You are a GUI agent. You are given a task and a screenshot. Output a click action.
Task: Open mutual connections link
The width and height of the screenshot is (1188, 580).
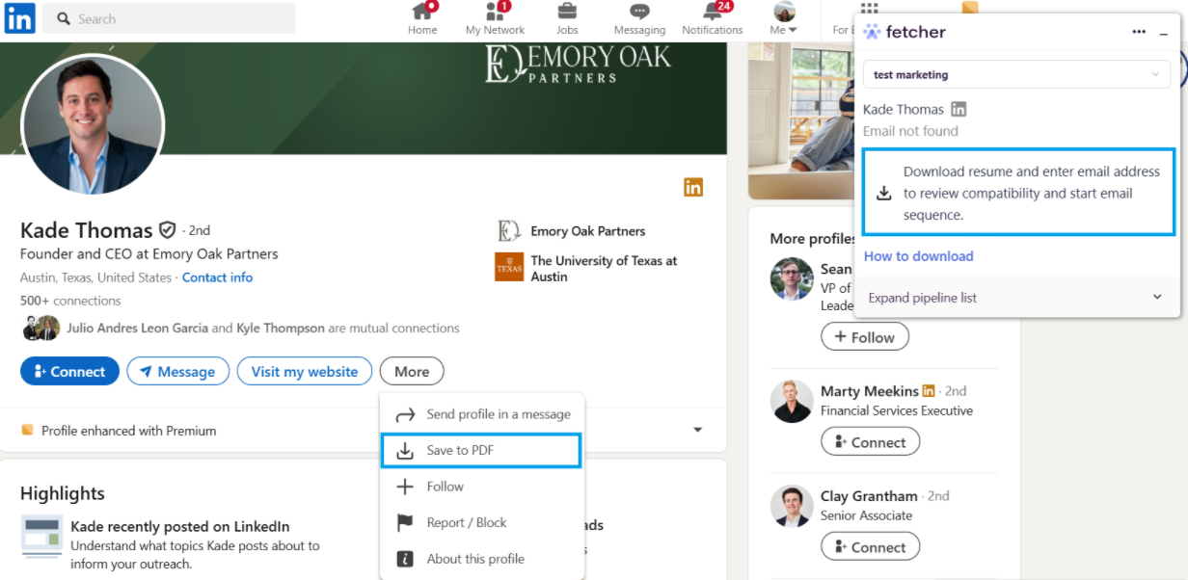point(262,328)
